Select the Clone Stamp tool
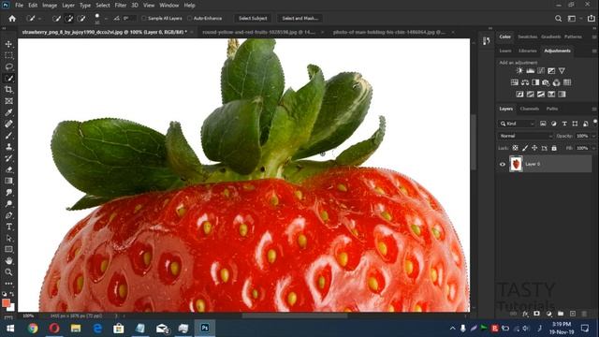 coord(8,147)
